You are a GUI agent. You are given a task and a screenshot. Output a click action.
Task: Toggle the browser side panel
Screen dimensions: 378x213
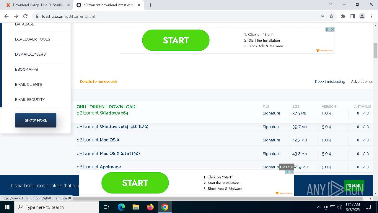tap(353, 16)
